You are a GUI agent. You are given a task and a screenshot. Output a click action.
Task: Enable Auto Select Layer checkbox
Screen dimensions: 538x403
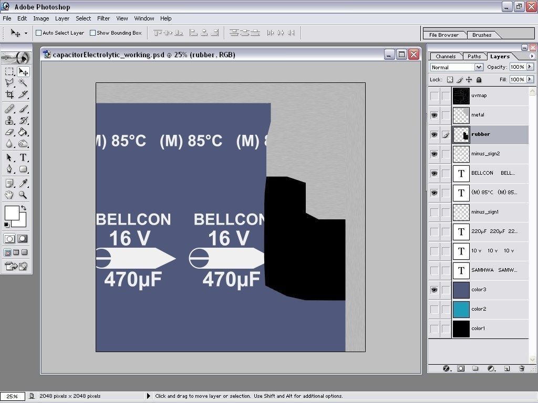(x=39, y=33)
